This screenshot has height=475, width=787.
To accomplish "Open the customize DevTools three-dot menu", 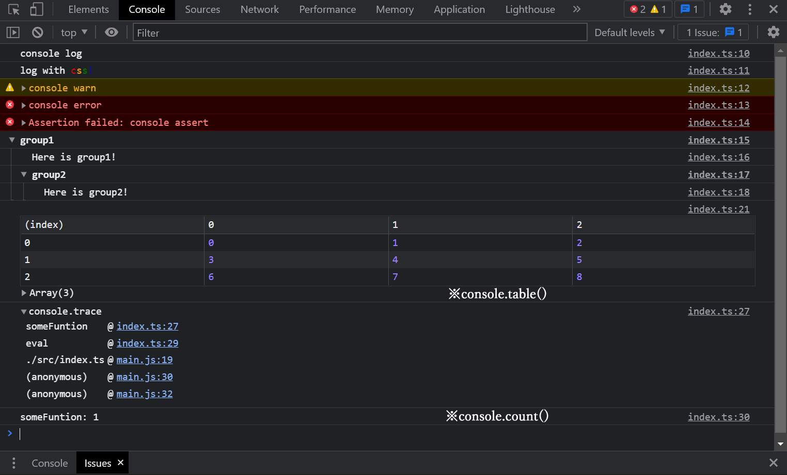I will point(750,9).
